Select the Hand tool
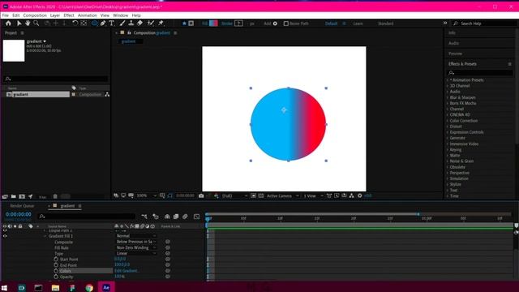 click(x=28, y=24)
